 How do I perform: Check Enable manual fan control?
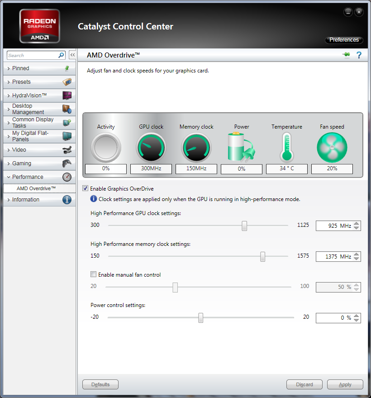click(x=93, y=274)
